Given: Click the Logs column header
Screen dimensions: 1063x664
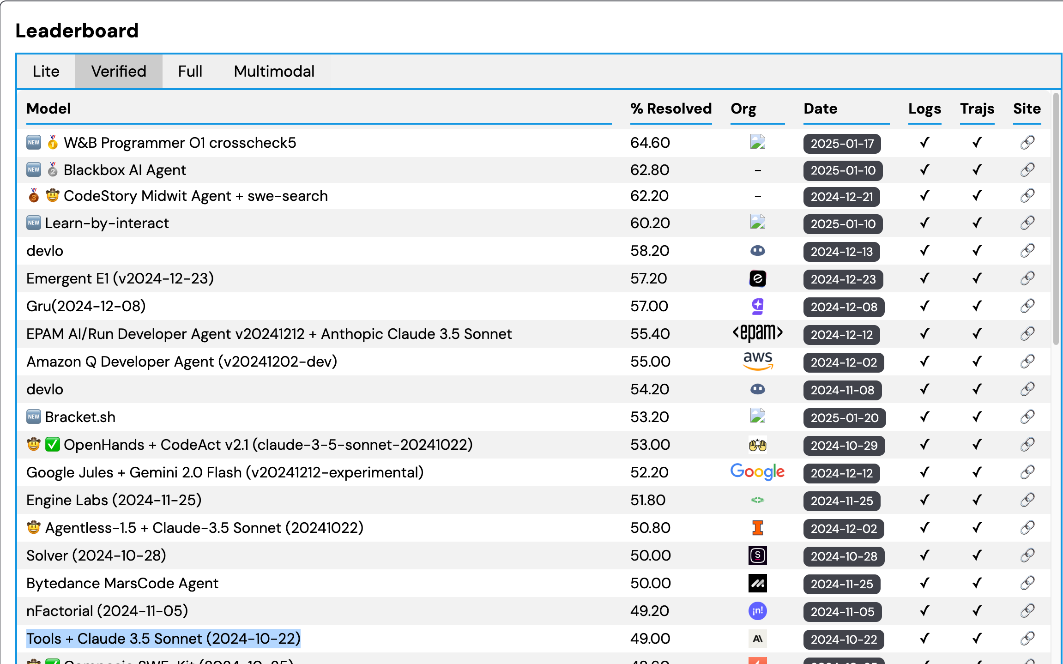Looking at the screenshot, I should [924, 109].
